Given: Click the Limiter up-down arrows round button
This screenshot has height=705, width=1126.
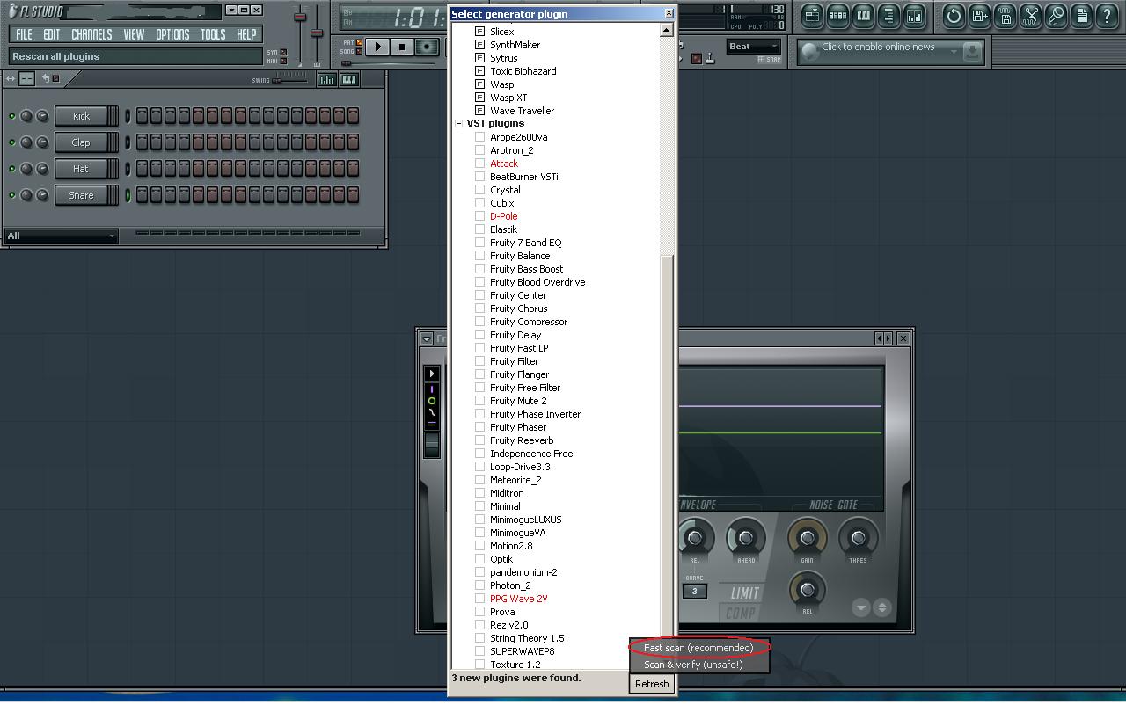Looking at the screenshot, I should tap(881, 607).
